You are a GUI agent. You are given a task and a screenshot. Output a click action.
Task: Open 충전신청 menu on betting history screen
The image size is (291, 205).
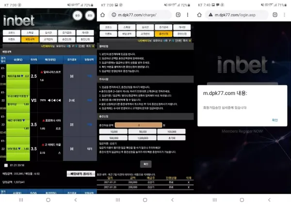(66, 39)
